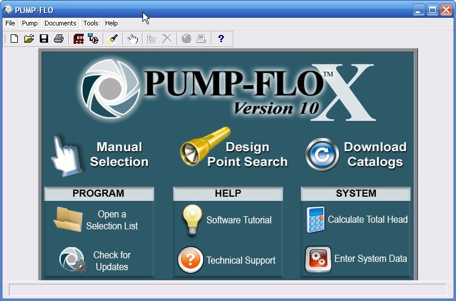
Task: Click the HELP section header
Action: coord(228,194)
